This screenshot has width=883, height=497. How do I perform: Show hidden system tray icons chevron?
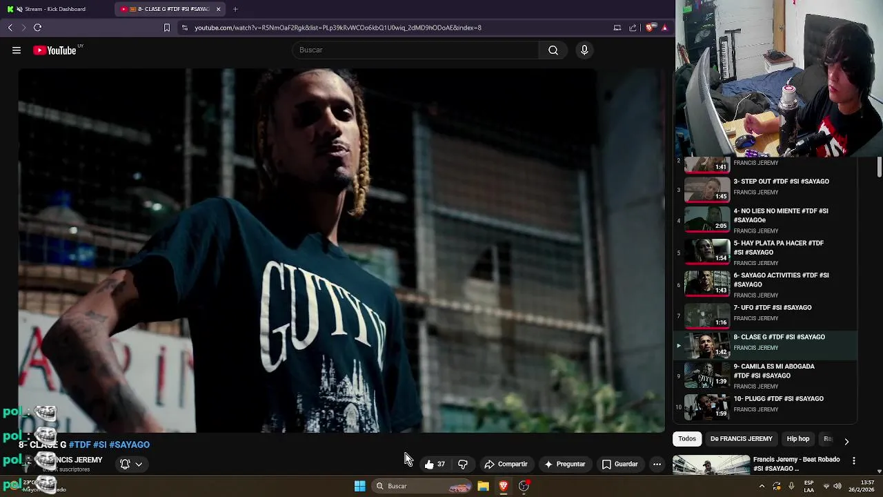(762, 486)
